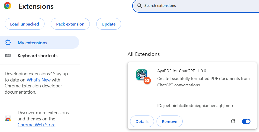Disable the AyaPDF for ChatGPT toggle
The width and height of the screenshot is (259, 132).
pyautogui.click(x=246, y=121)
